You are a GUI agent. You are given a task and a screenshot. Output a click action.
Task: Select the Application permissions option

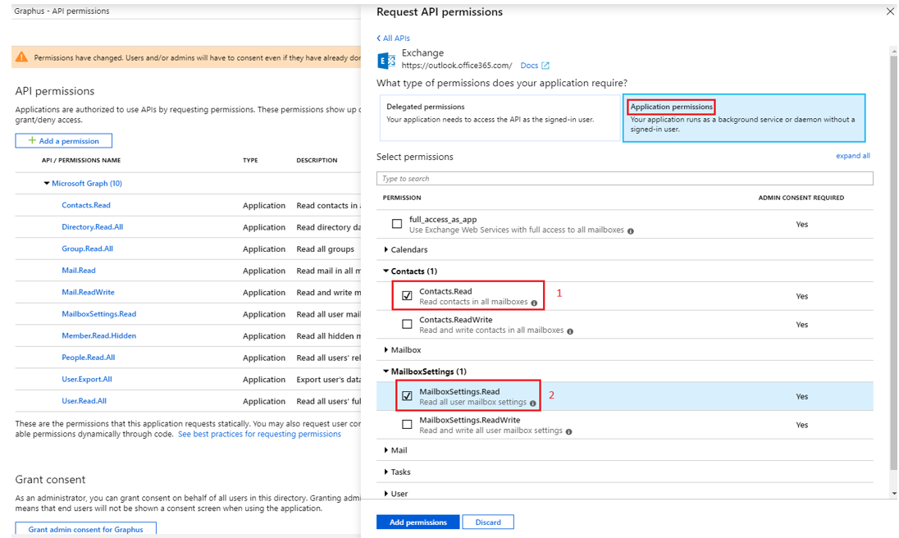point(744,118)
